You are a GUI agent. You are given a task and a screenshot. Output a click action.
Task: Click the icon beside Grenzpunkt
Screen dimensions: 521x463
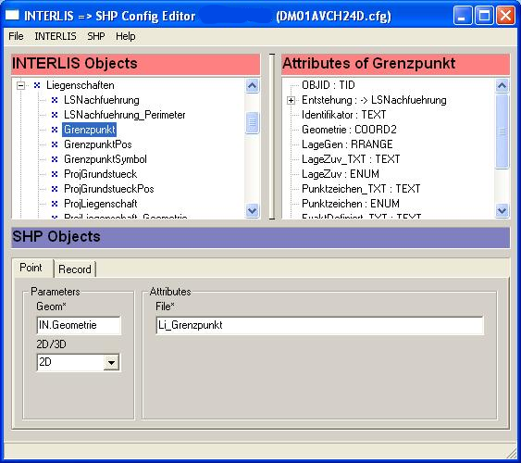click(x=55, y=130)
